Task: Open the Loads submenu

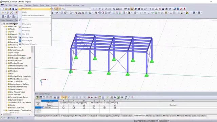Action: pyautogui.click(x=35, y=12)
